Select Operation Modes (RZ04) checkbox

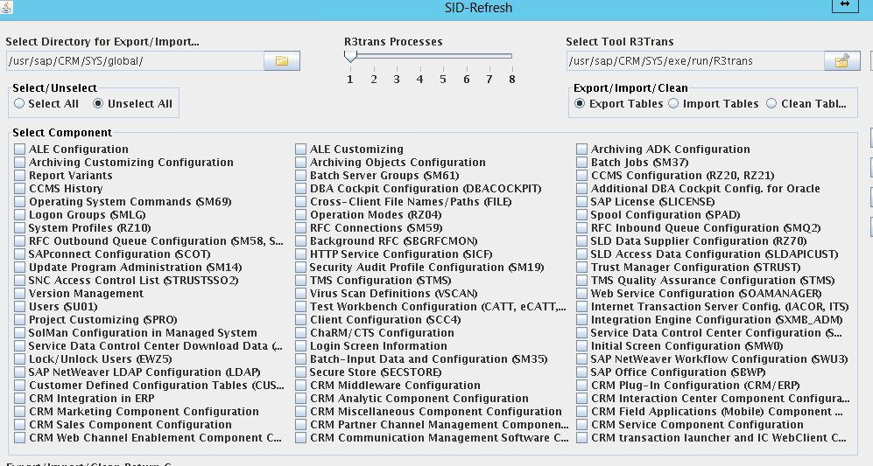click(x=300, y=215)
